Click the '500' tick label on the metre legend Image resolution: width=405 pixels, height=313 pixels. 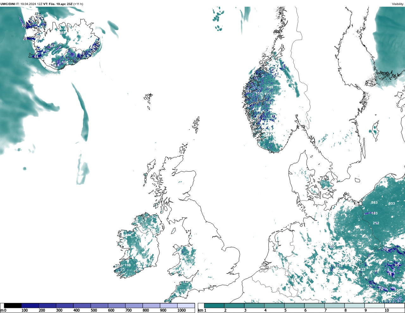94,310
